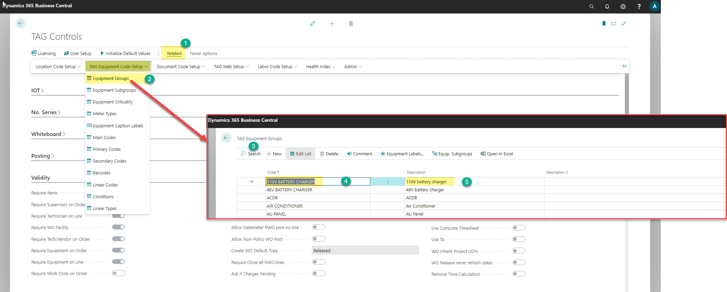Screen dimensions: 727x292
Task: Choose Conditions menu item
Action: [x=117, y=197]
